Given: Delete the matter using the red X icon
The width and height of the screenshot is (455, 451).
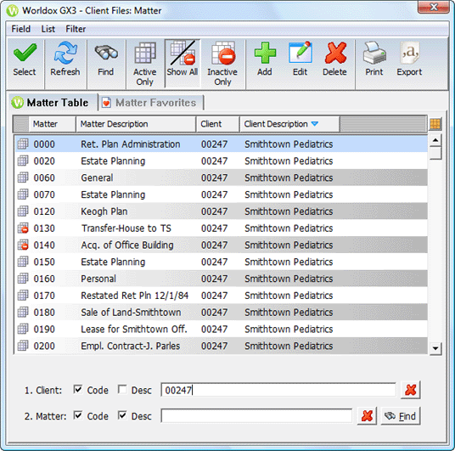Looking at the screenshot, I should [335, 53].
